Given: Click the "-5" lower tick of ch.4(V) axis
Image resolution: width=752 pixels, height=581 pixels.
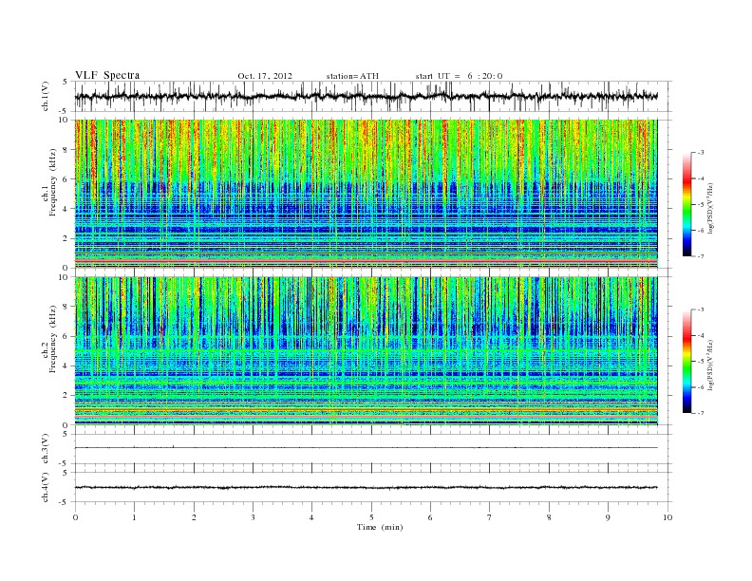Looking at the screenshot, I should tap(65, 502).
